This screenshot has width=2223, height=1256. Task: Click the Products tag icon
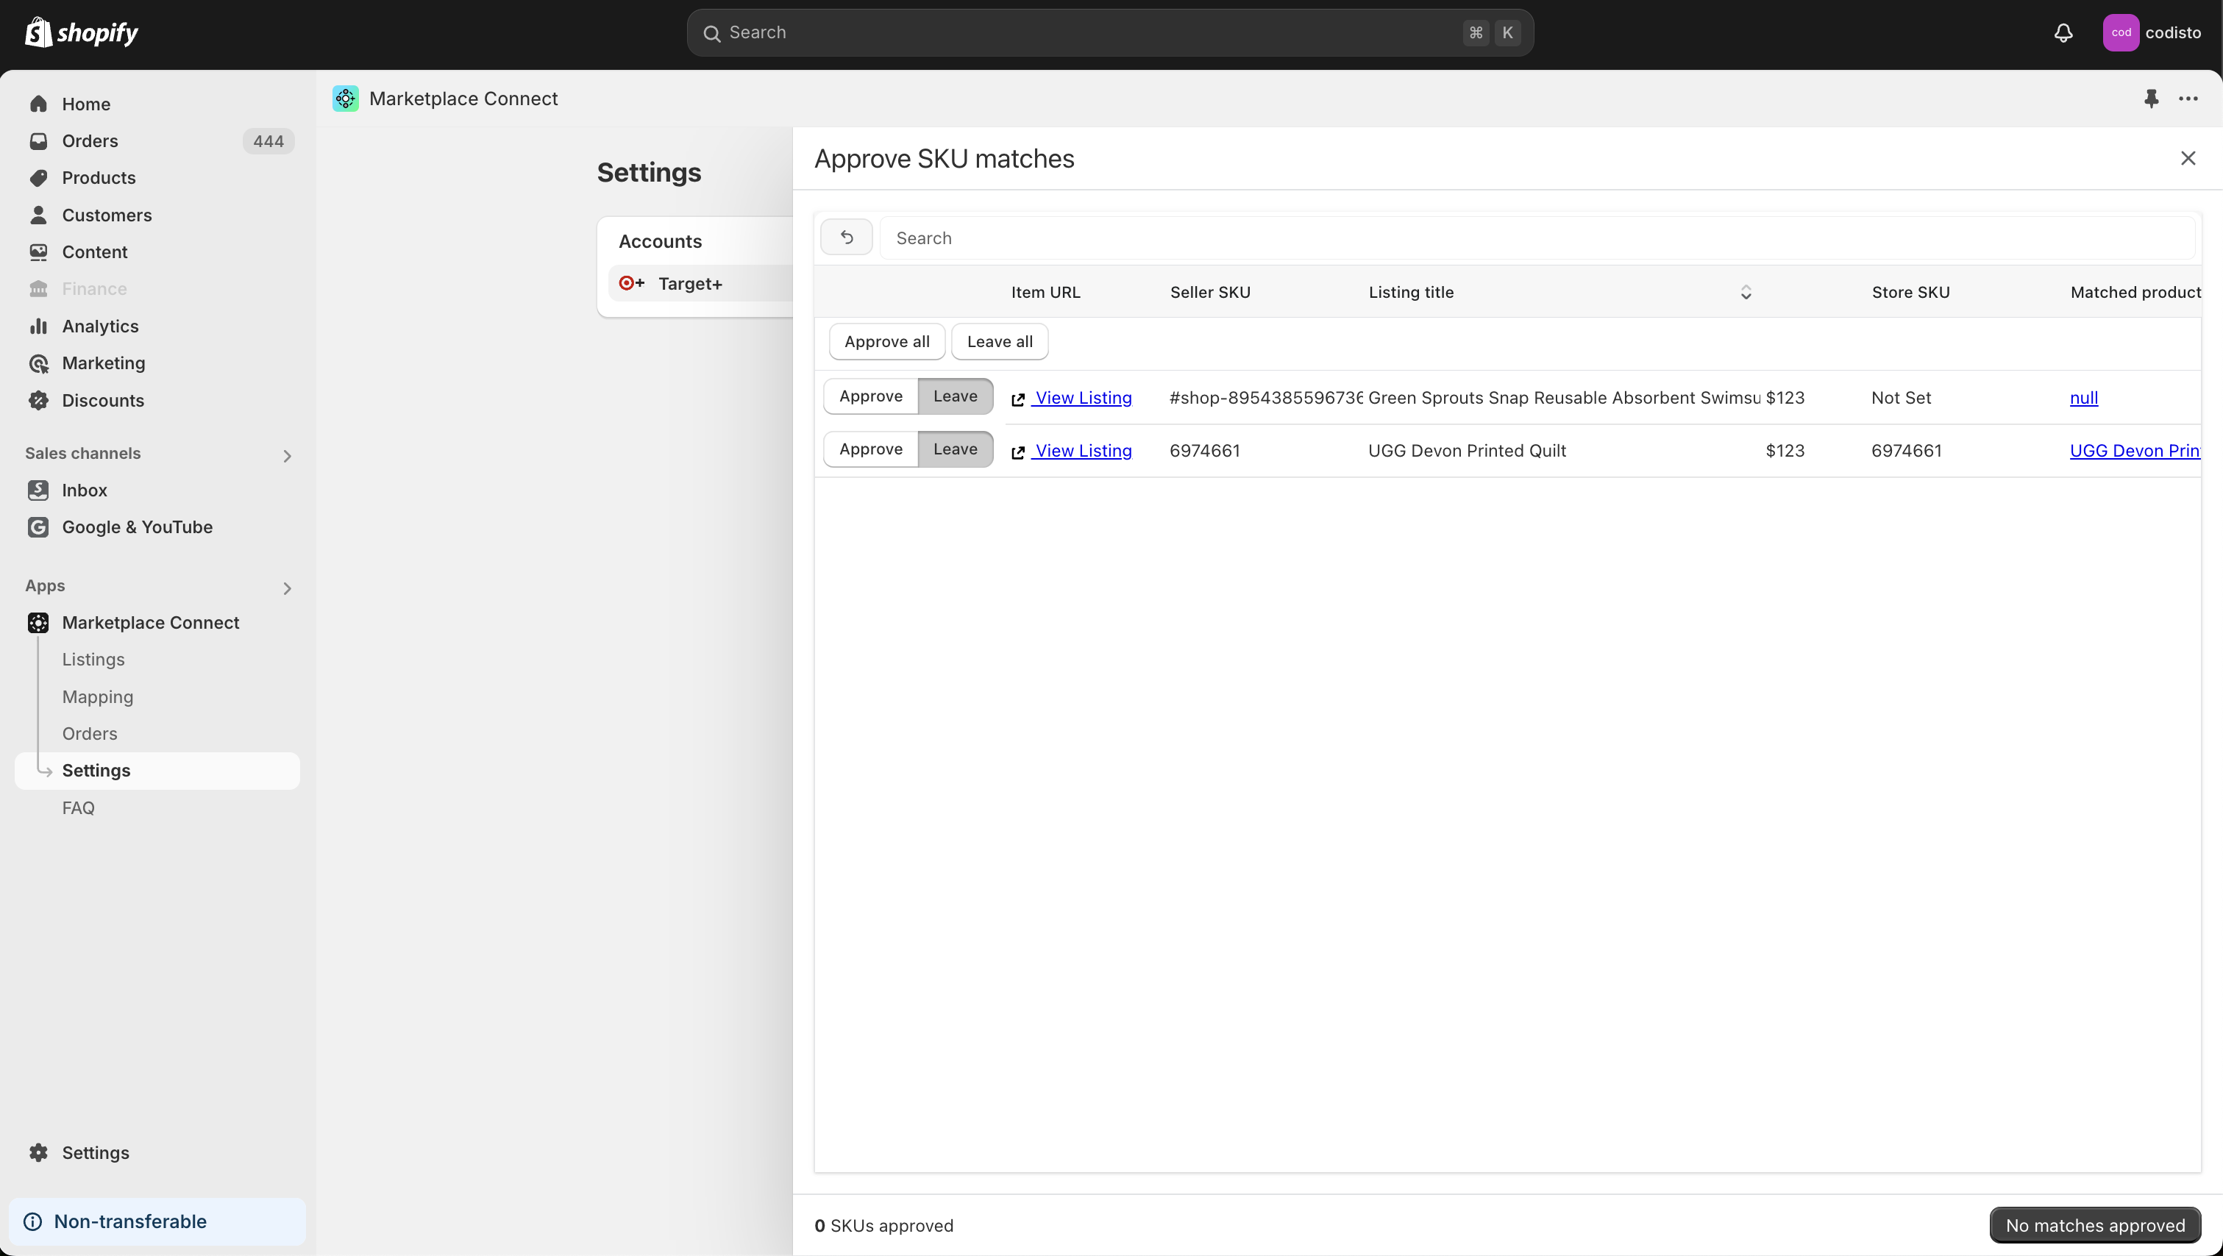(38, 178)
